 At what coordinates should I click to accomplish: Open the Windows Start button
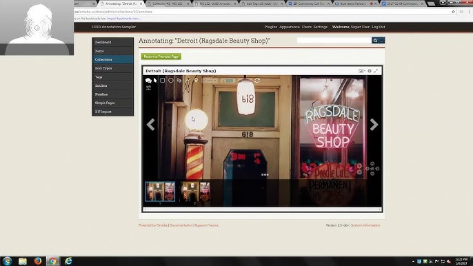[x=7, y=261]
